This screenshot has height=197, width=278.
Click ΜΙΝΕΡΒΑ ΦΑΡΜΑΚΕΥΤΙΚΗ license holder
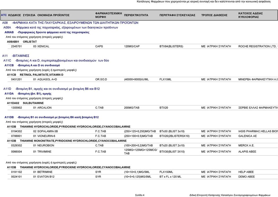258,79
